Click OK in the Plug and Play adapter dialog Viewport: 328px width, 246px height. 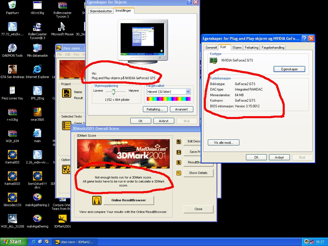point(256,157)
